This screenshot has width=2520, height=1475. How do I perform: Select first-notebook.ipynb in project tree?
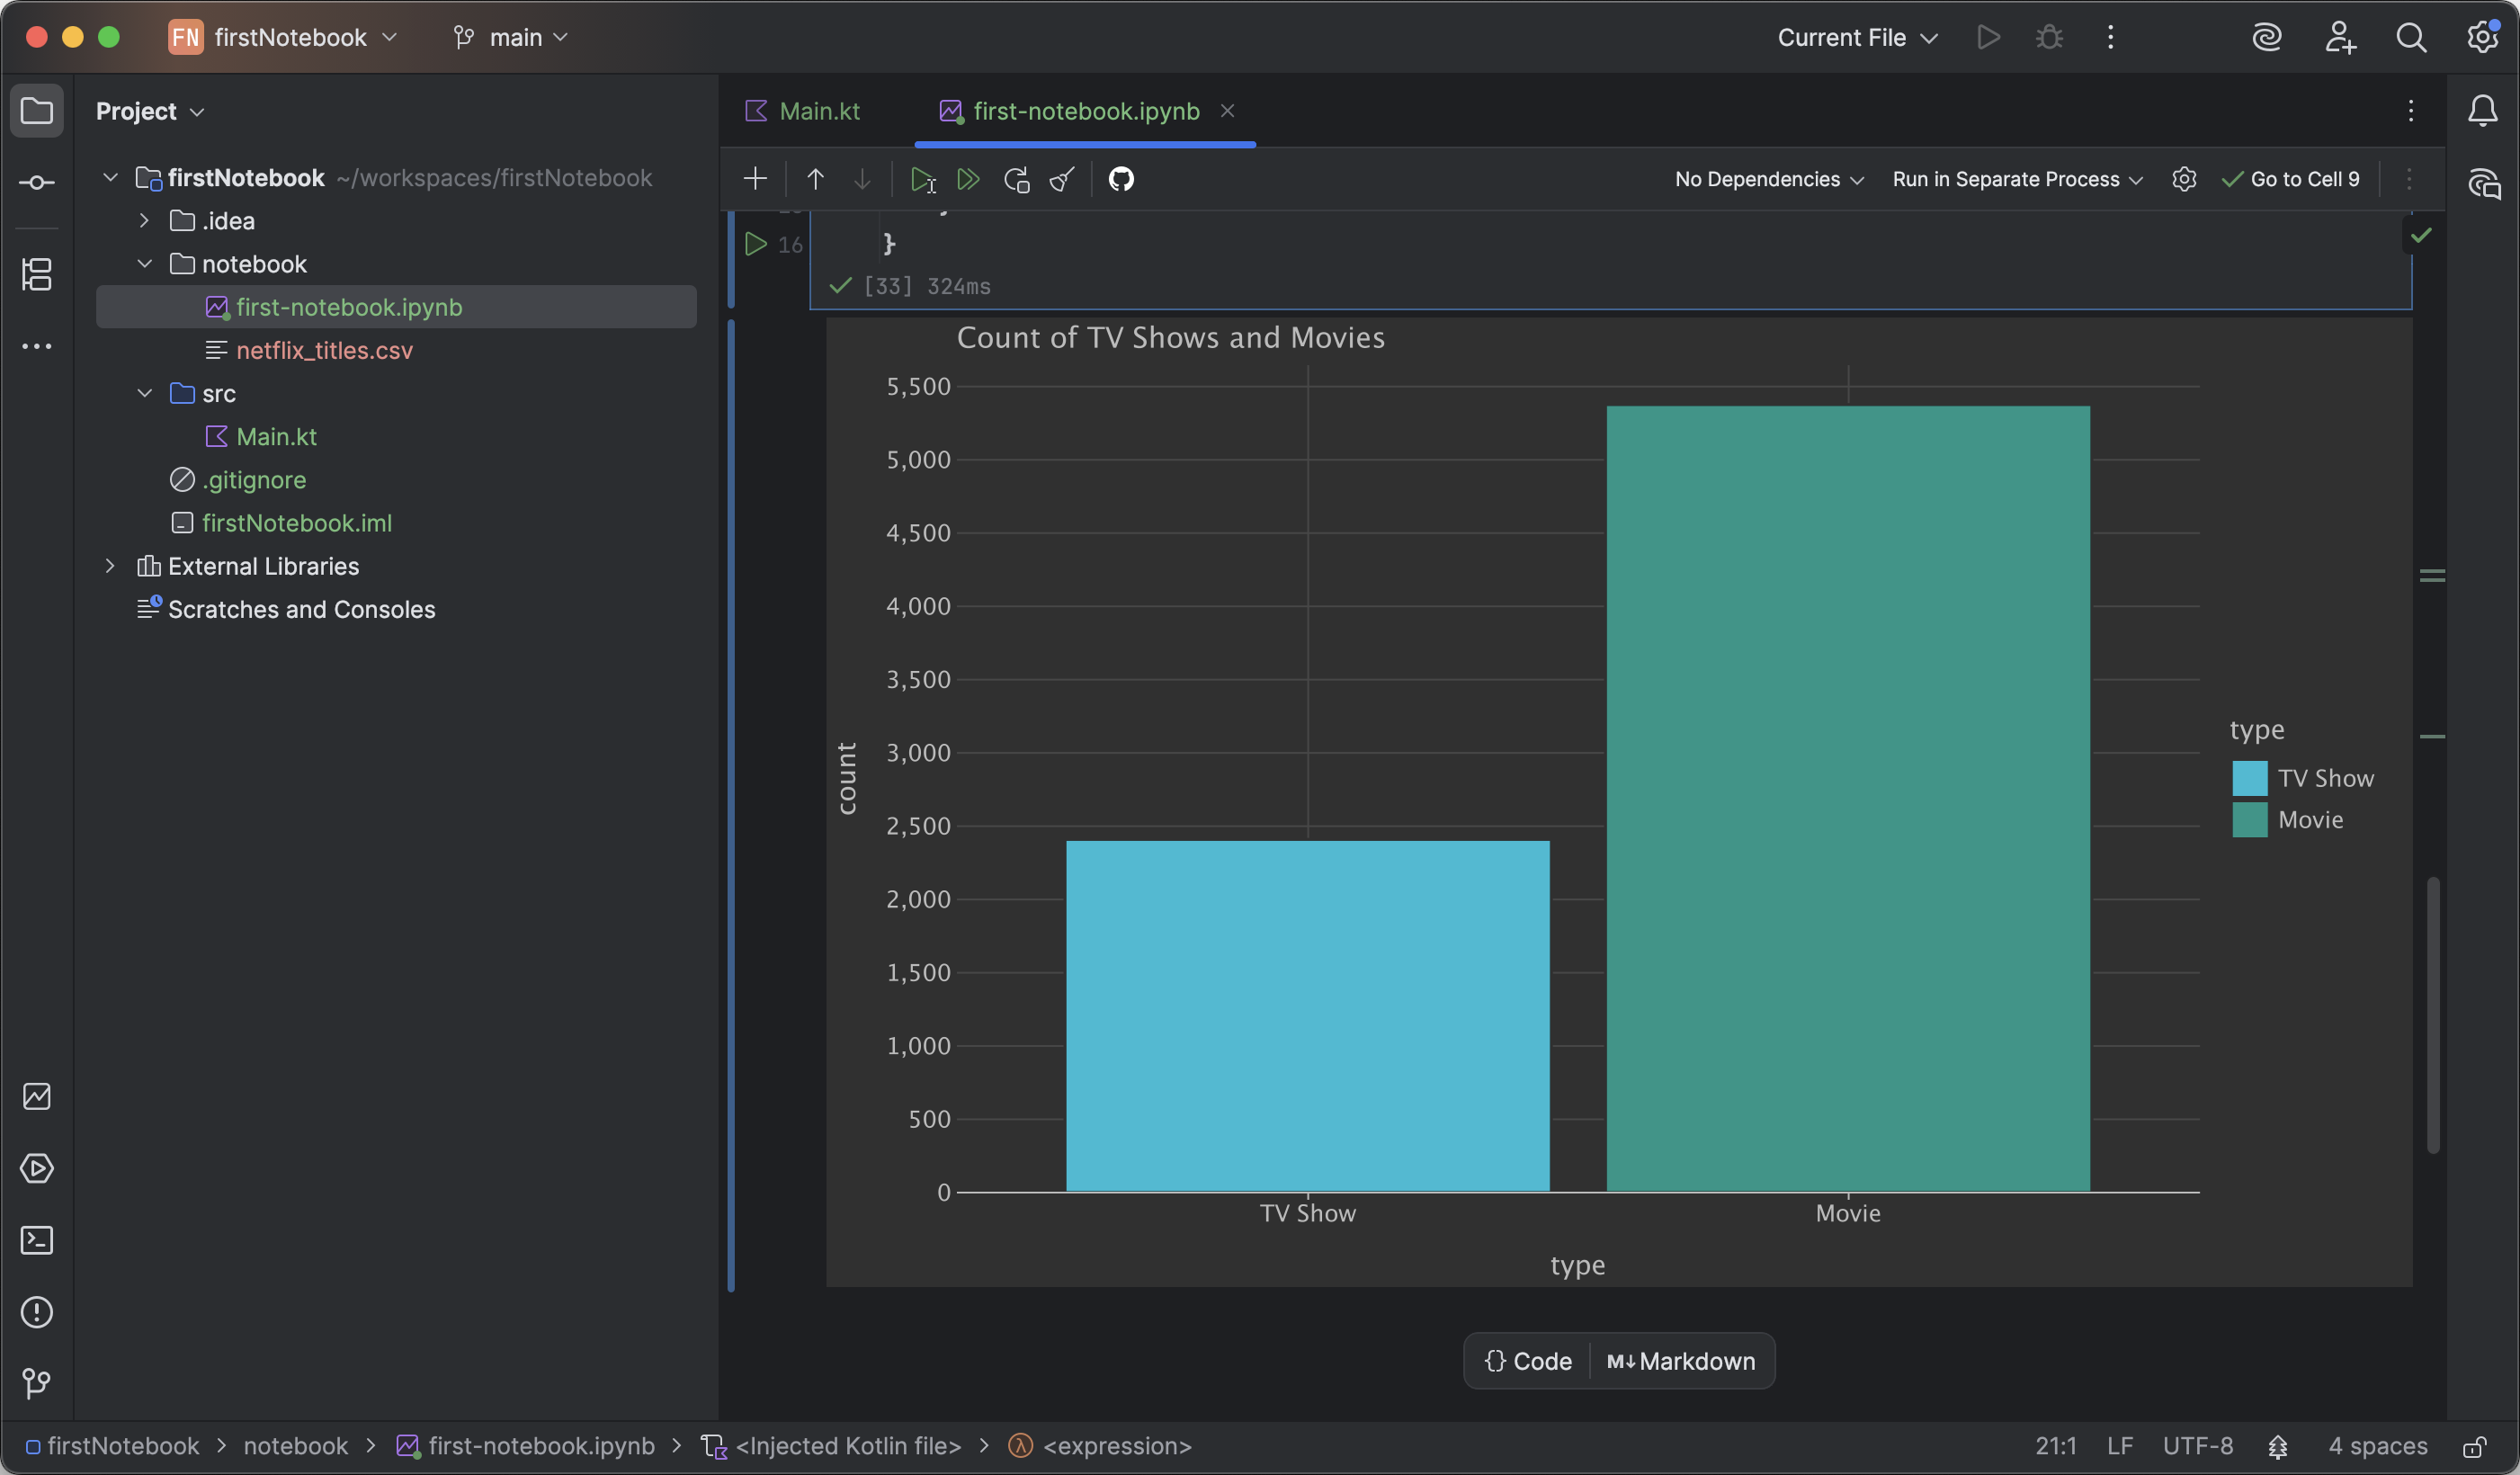(396, 307)
